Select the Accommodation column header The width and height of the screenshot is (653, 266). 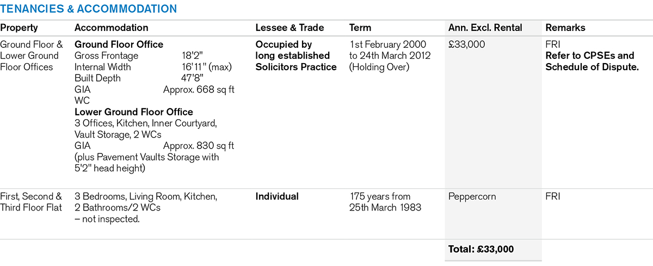[111, 28]
